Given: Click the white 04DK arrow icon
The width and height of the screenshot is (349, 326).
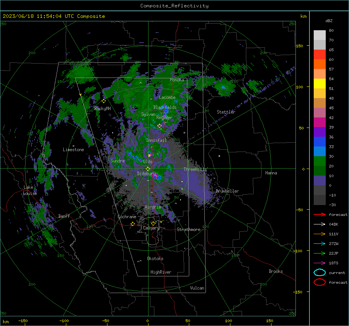Looking at the screenshot, I should [x=320, y=224].
